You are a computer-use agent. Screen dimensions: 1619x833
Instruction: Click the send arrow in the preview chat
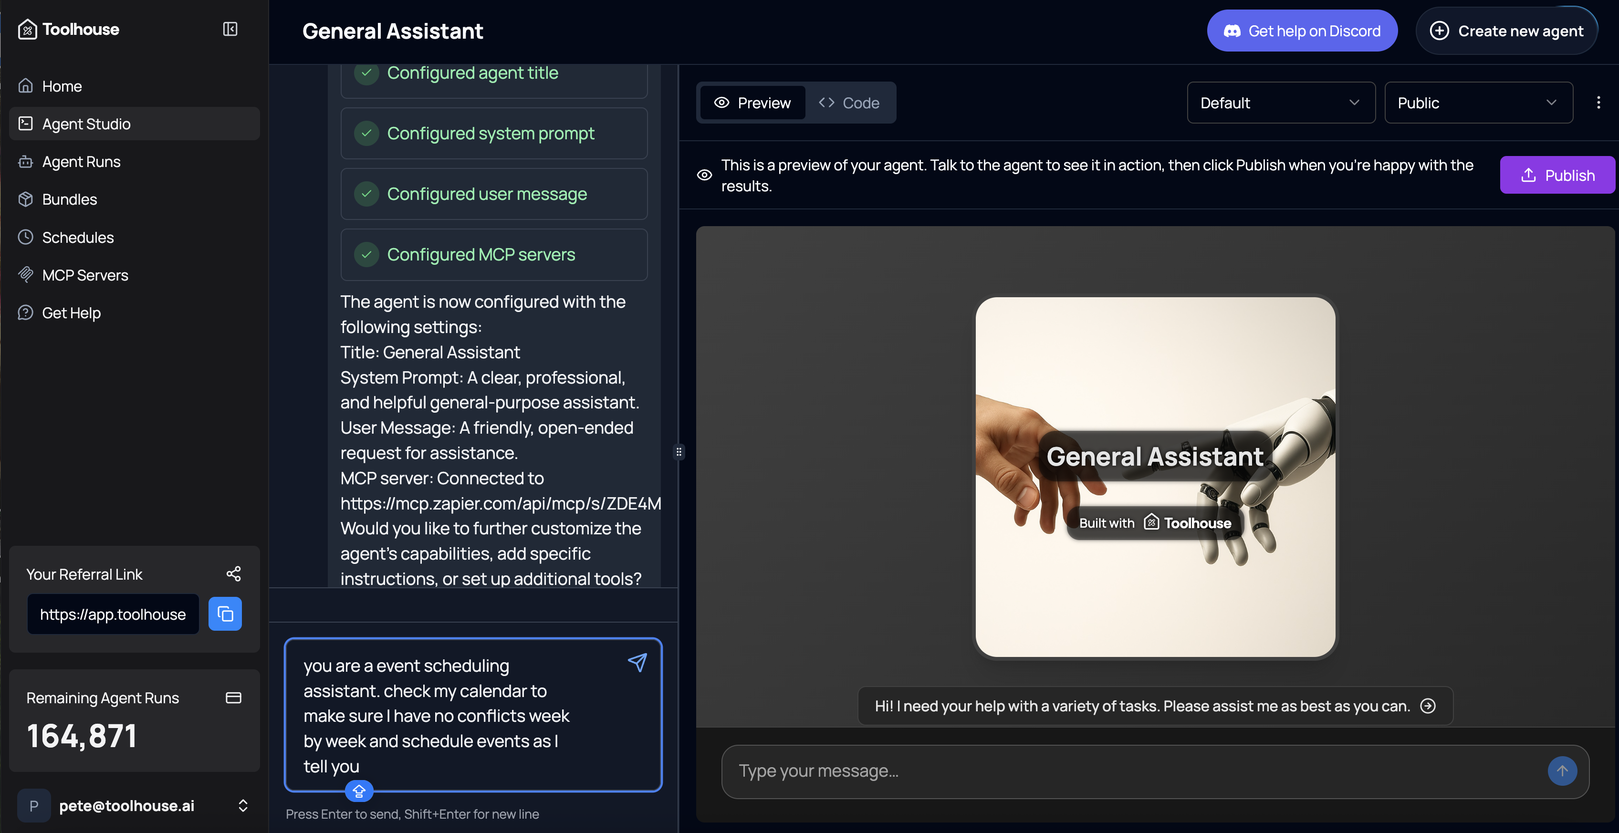coord(1562,771)
